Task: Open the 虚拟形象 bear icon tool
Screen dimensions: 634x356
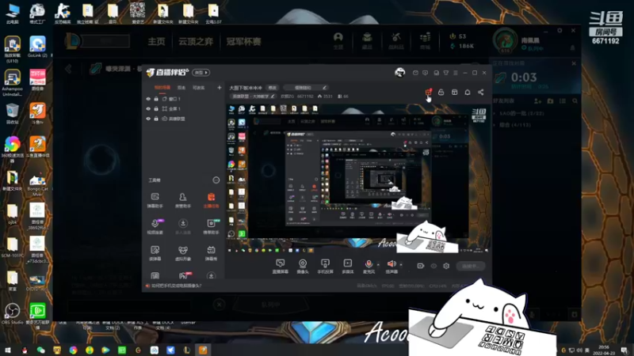Action: [183, 253]
